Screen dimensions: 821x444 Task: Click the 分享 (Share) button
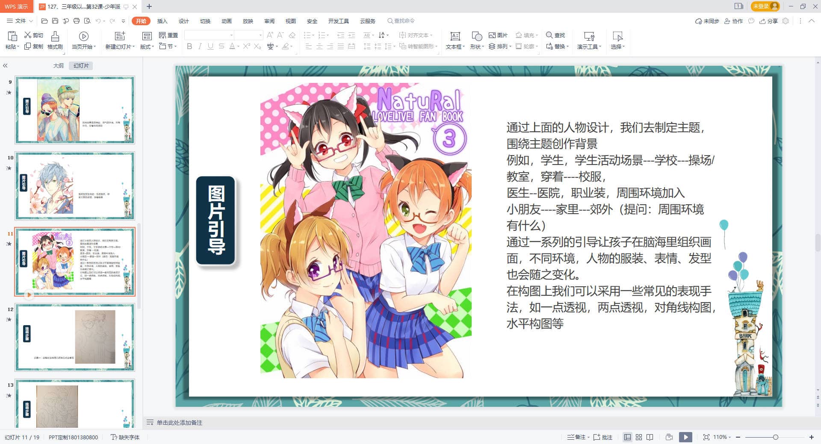(x=768, y=21)
